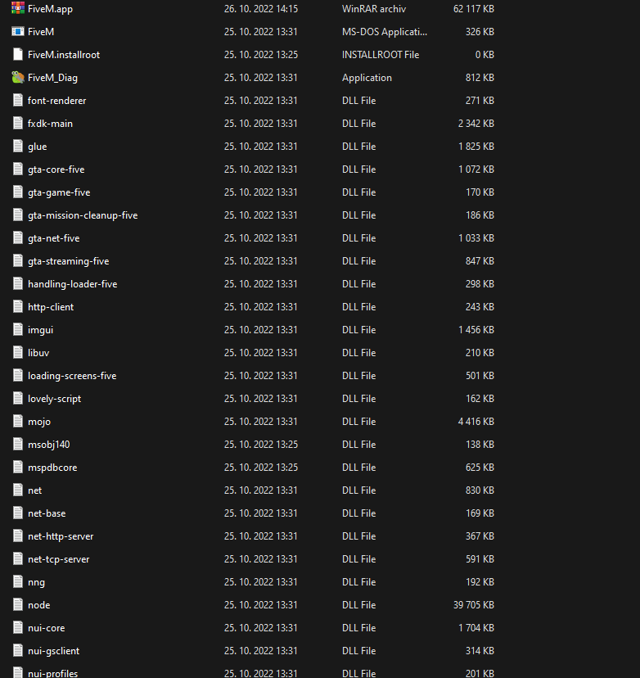
Task: Select the gta-core-five file name
Action: point(56,169)
